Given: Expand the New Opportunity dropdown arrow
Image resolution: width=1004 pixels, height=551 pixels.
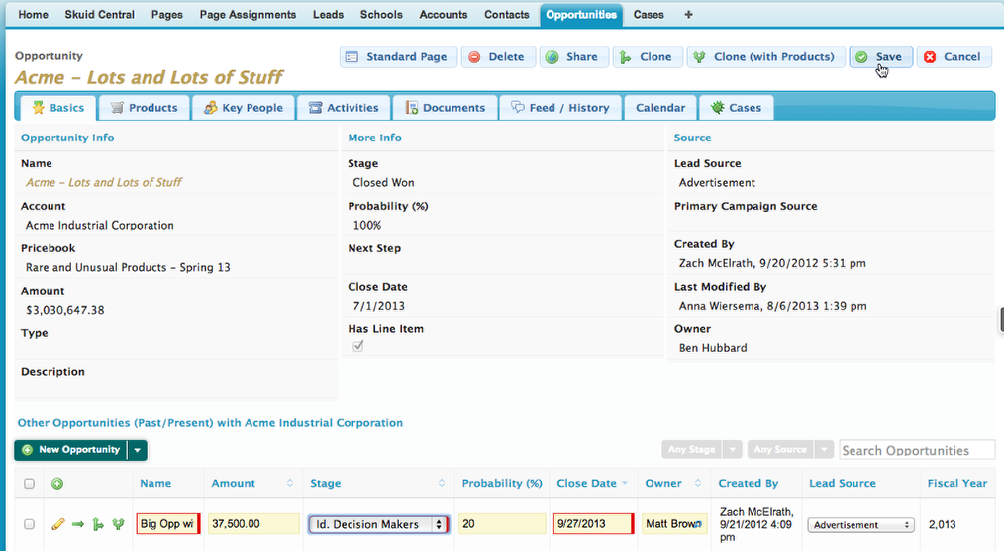Looking at the screenshot, I should pos(138,450).
